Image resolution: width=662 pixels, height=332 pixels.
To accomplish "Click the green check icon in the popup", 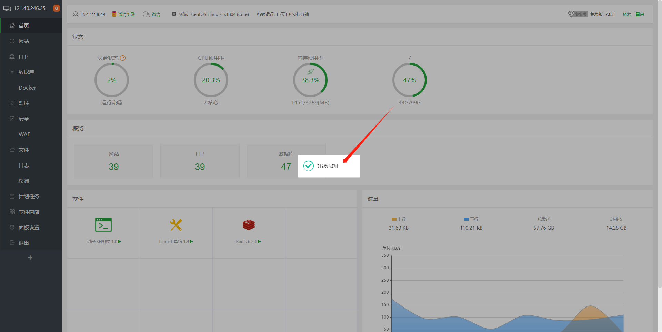I will tap(308, 166).
